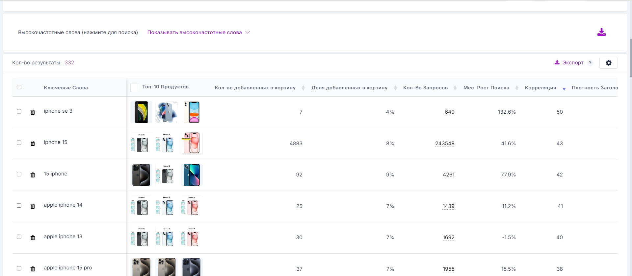Open query count 1955 for apple iphone 15 pro
Image resolution: width=632 pixels, height=276 pixels.
coord(448,269)
